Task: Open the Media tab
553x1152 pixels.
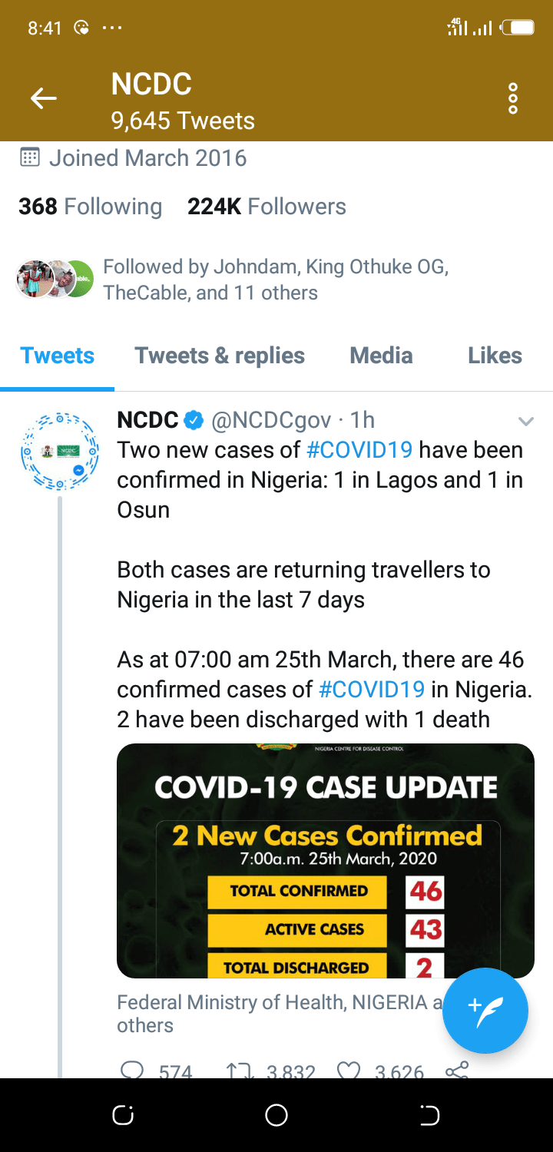Action: 381,356
